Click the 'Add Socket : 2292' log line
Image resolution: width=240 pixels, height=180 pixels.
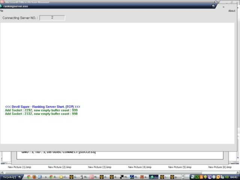tap(41, 110)
